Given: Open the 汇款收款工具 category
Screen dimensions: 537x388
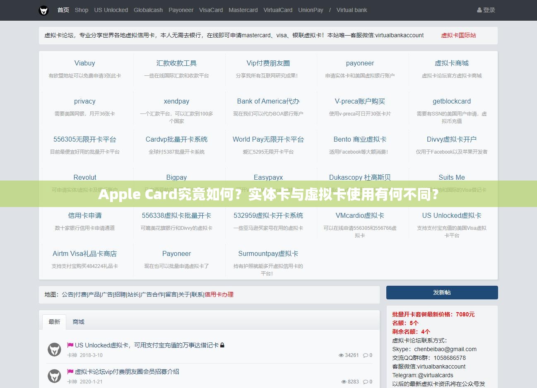Looking at the screenshot, I should 176,63.
